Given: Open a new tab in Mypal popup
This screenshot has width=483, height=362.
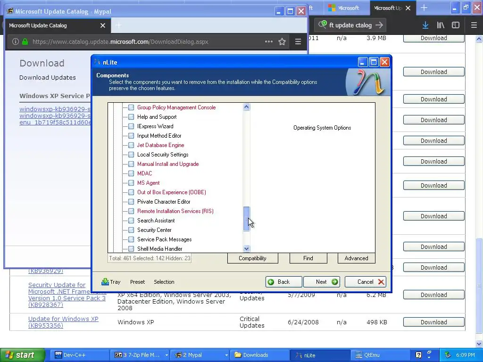Looking at the screenshot, I should click(118, 25).
